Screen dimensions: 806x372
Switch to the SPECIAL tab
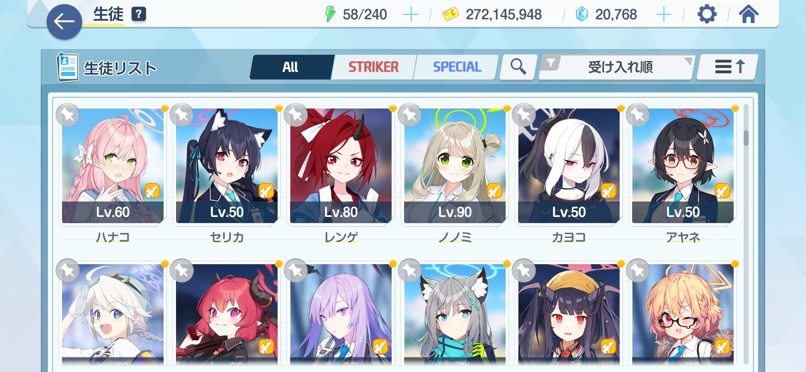[457, 67]
